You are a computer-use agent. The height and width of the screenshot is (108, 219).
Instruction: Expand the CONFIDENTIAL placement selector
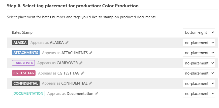tap(199, 83)
